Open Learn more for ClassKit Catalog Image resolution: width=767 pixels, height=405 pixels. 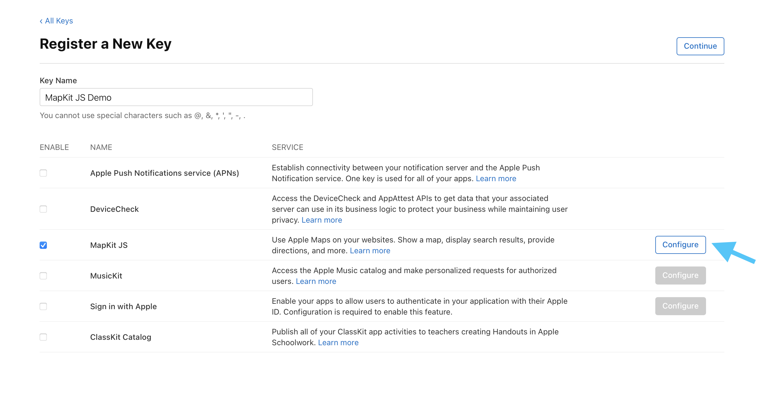(x=338, y=343)
